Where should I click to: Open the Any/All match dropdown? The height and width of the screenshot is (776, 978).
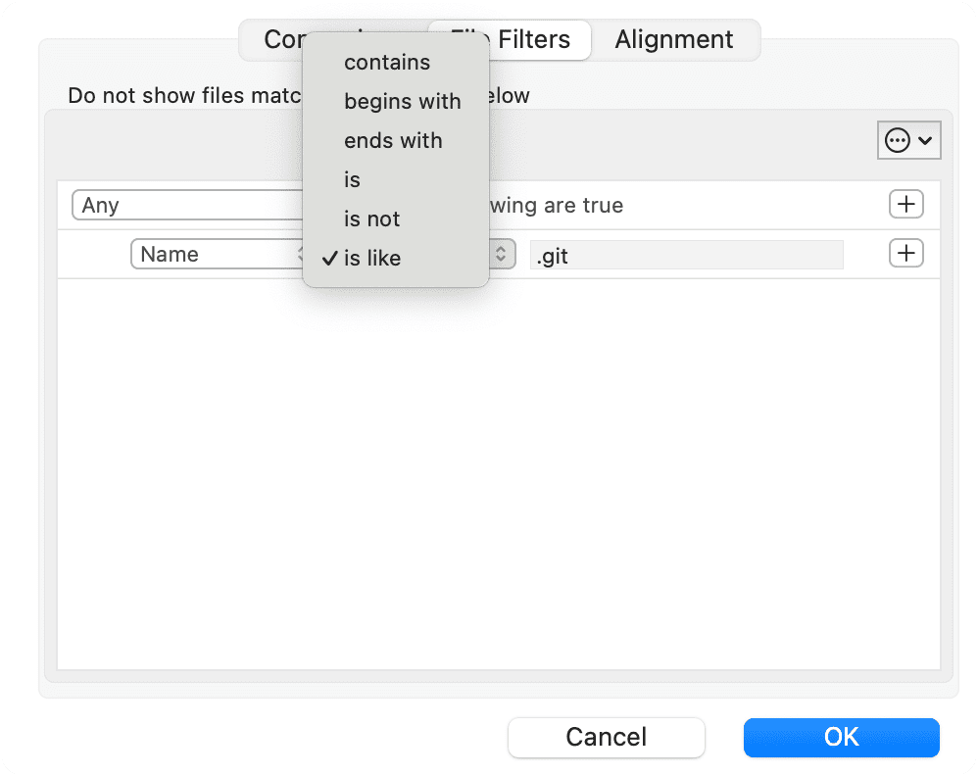[187, 205]
